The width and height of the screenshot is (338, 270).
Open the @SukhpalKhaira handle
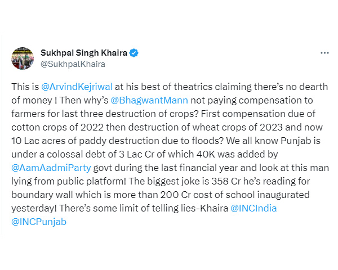(x=73, y=64)
